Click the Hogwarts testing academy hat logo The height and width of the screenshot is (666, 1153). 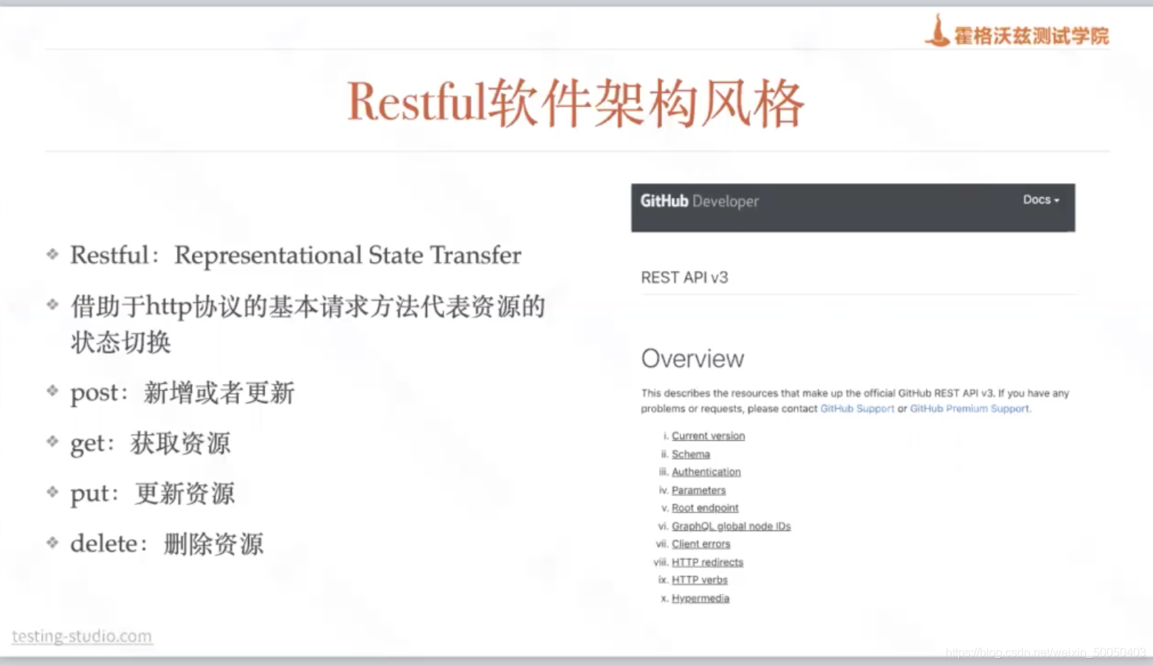click(937, 31)
